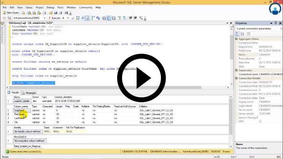Select the LastName column name cell

pos(22,118)
